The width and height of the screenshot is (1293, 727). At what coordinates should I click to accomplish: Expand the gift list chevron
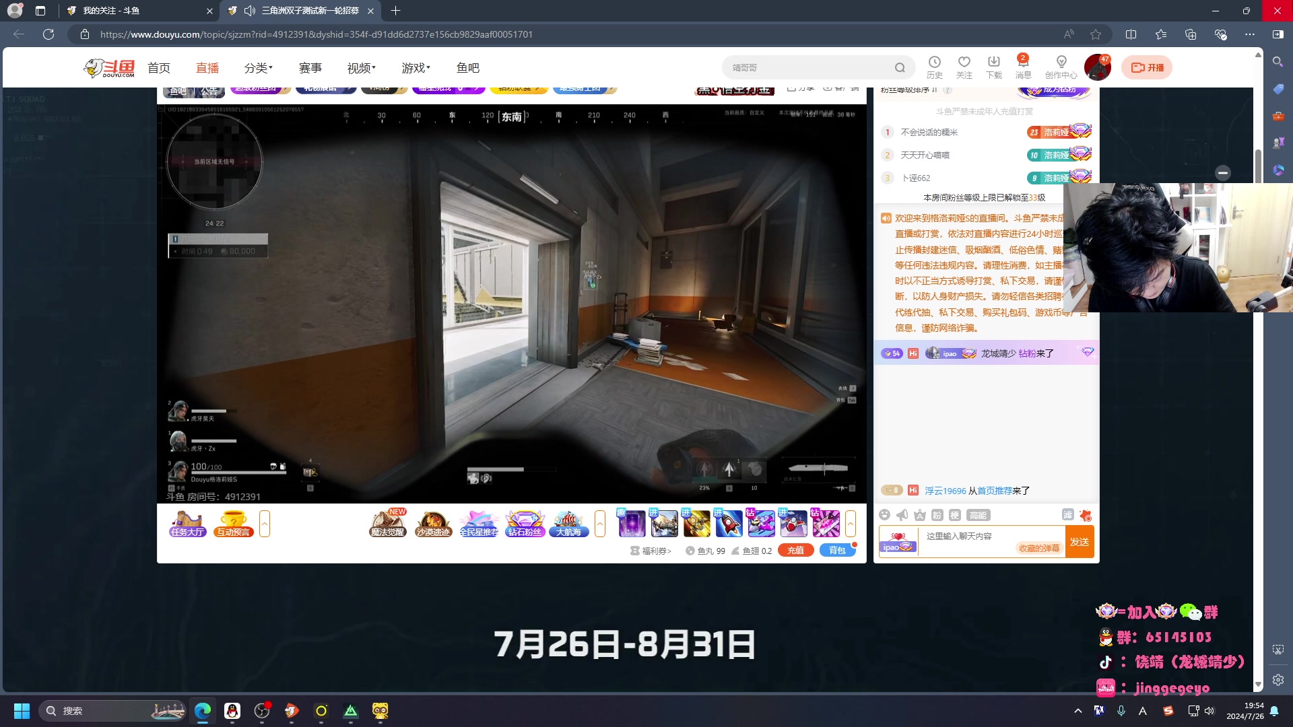pos(851,523)
